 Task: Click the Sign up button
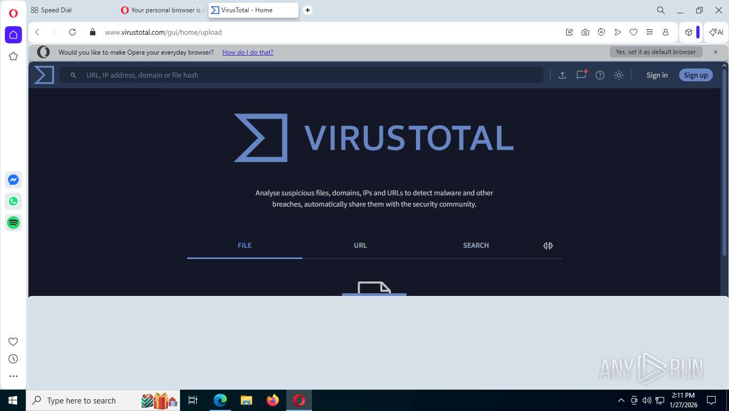(x=696, y=75)
